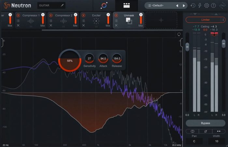Click the Bypass button
The width and height of the screenshot is (228, 147).
point(206,123)
